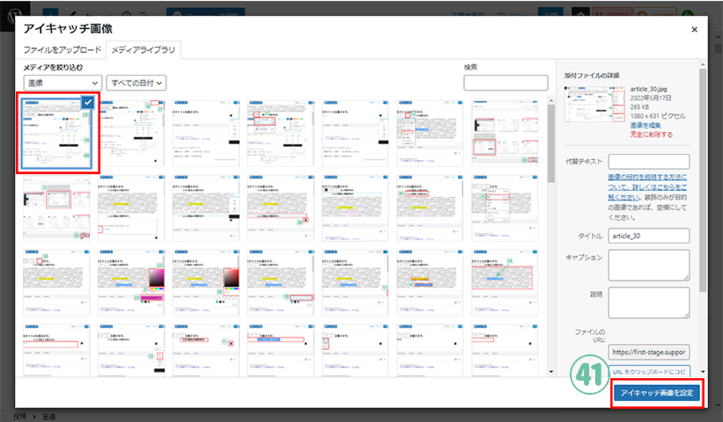Viewport: 723px width, 422px height.
Task: Expand the すべての日付 date filter dropdown
Action: pos(137,83)
